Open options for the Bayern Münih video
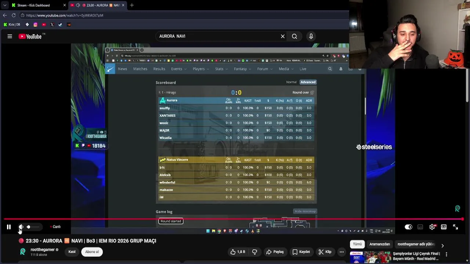 coord(446,254)
